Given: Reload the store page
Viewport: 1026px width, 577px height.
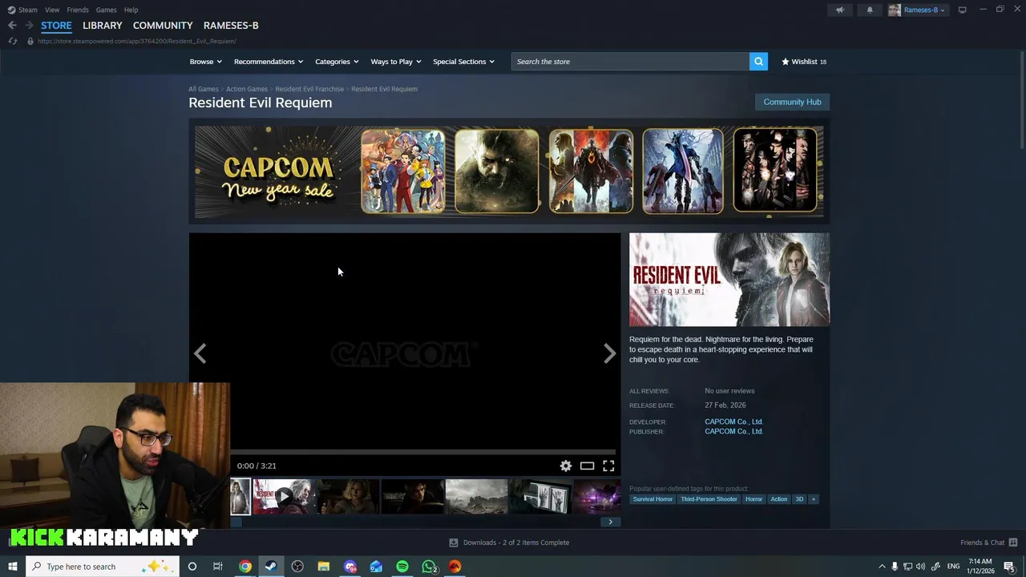Looking at the screenshot, I should [12, 41].
